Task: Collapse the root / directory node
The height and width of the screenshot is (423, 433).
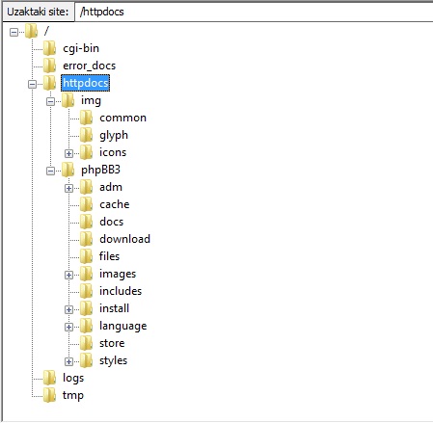Action: [14, 32]
